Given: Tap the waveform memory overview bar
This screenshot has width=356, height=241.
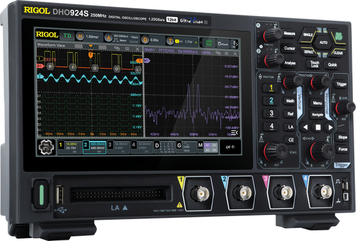Looking at the screenshot, I should 90,47.
